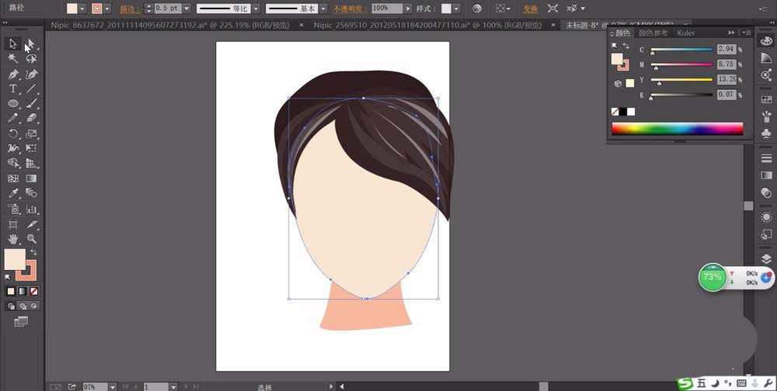Select the Type tool
The width and height of the screenshot is (777, 391).
(13, 88)
